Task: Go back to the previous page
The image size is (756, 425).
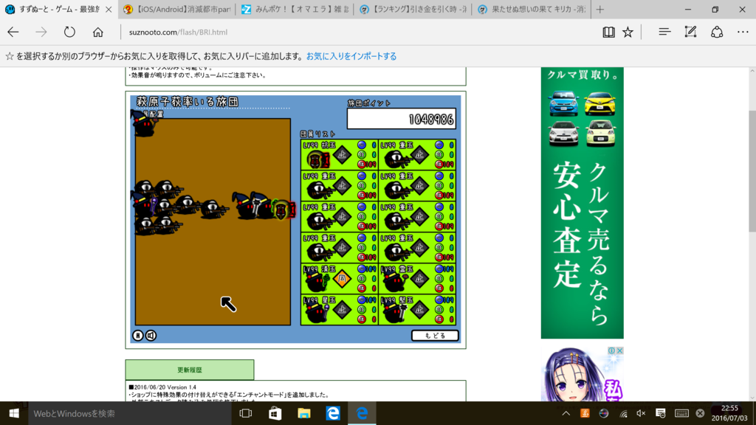Action: point(13,32)
